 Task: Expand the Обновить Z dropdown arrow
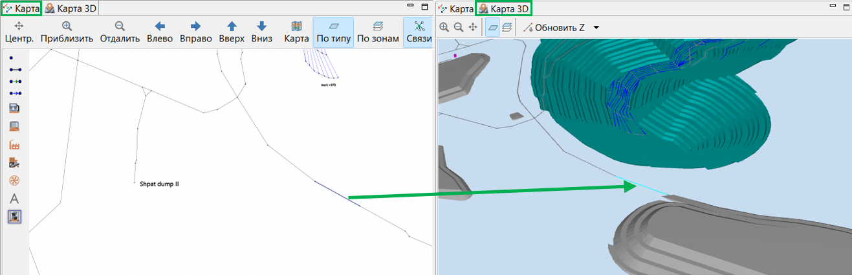coord(596,28)
